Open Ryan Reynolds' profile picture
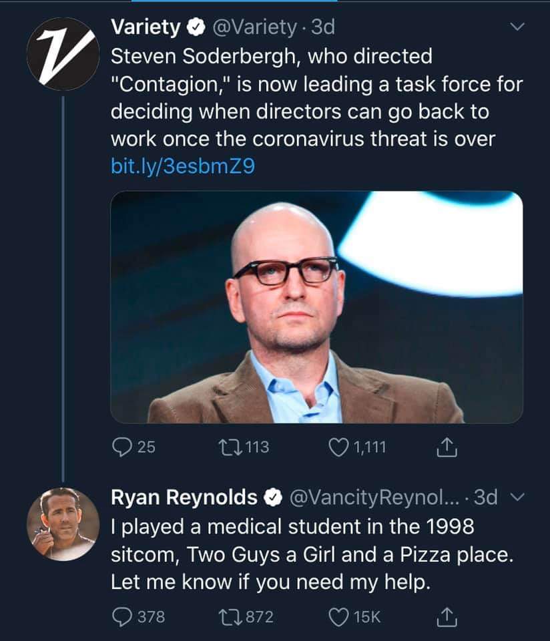The width and height of the screenshot is (550, 641). pyautogui.click(x=63, y=523)
